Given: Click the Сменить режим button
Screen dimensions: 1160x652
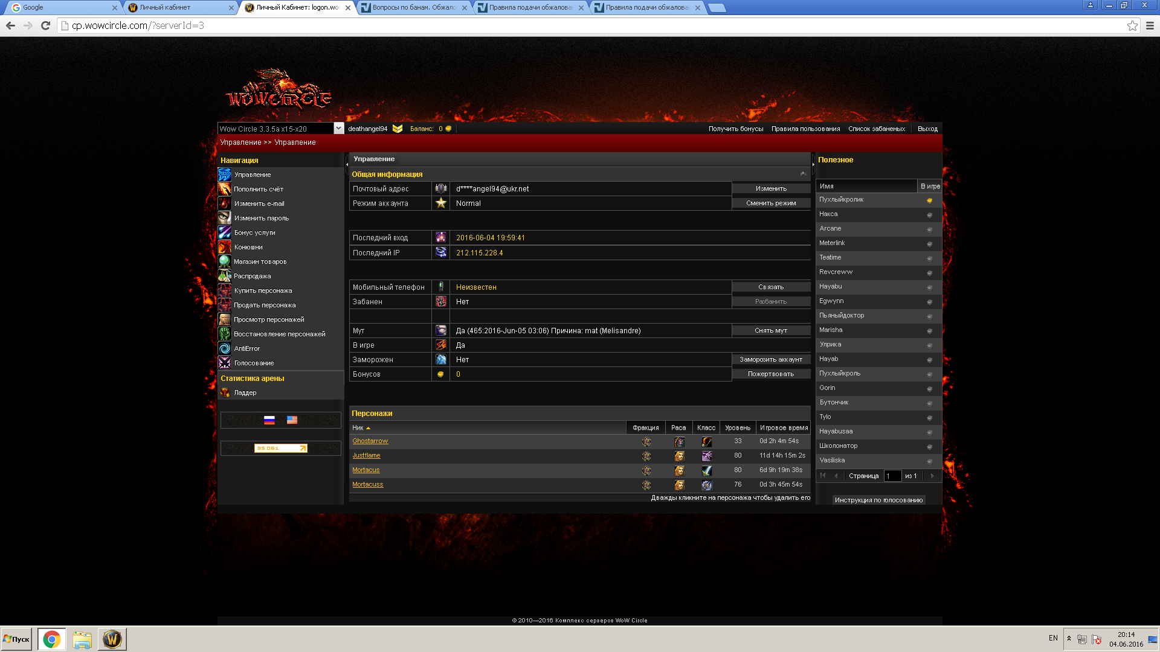Looking at the screenshot, I should click(x=770, y=203).
